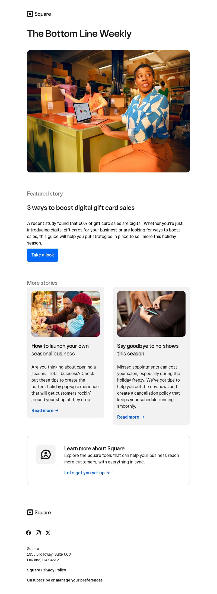The image size is (217, 594).
Task: Open the Square Privacy Policy link
Action: coord(47,570)
